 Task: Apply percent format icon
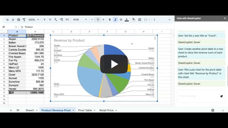(50, 20)
